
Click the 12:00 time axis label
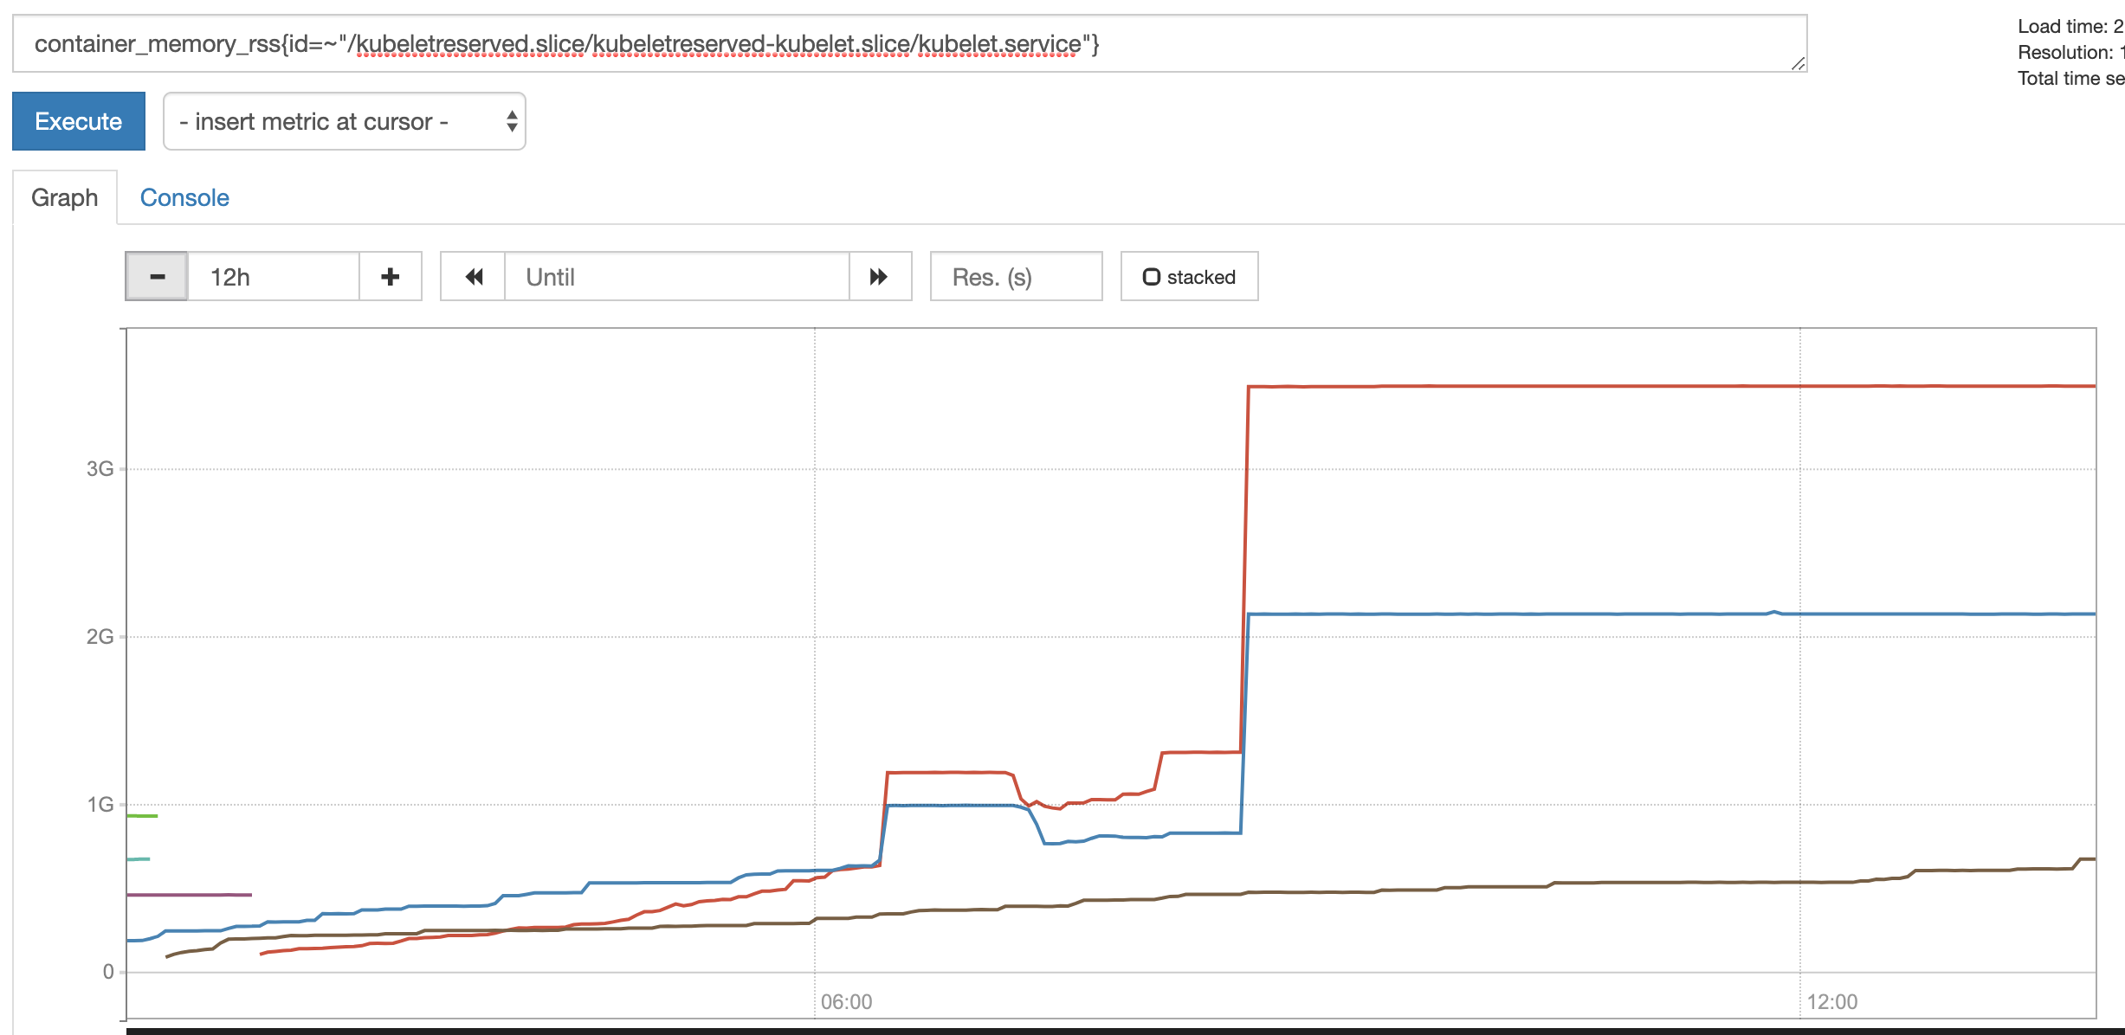point(1831,1001)
